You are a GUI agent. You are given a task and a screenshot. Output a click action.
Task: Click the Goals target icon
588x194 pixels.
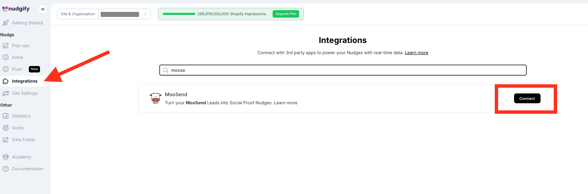click(x=6, y=128)
